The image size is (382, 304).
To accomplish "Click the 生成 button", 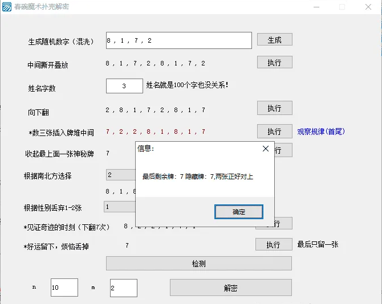I will (x=274, y=40).
